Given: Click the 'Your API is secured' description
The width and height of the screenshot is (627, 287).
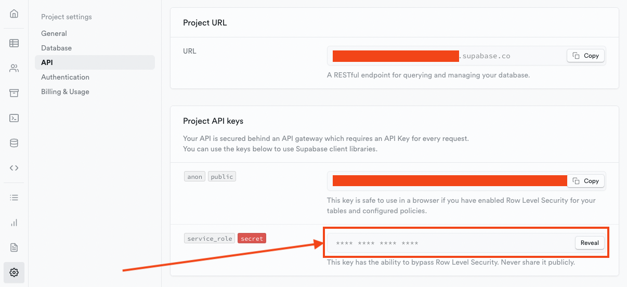Looking at the screenshot, I should pos(326,143).
